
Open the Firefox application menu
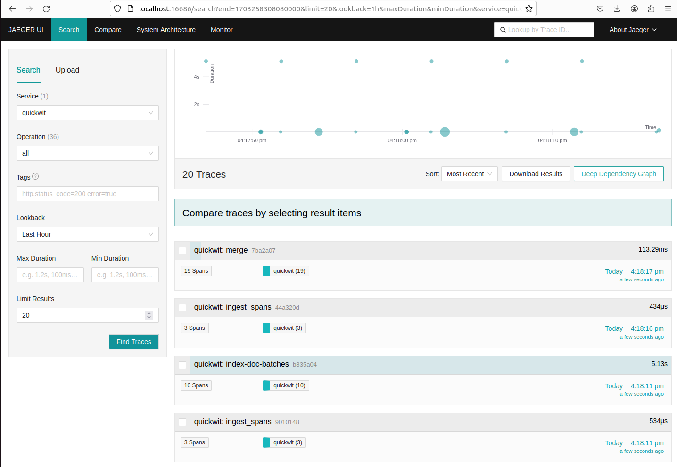pyautogui.click(x=668, y=8)
